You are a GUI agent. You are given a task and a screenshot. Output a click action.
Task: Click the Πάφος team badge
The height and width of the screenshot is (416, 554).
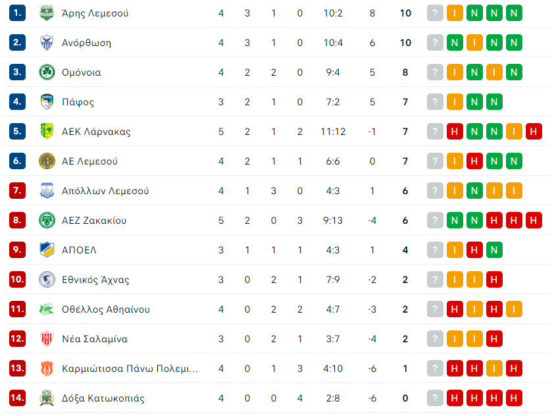click(x=47, y=102)
